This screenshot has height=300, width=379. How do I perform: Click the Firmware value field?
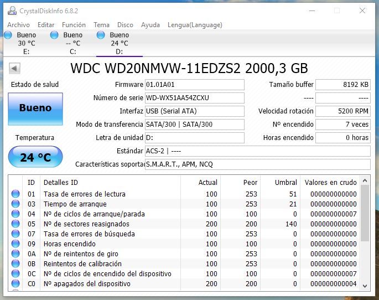(x=194, y=85)
